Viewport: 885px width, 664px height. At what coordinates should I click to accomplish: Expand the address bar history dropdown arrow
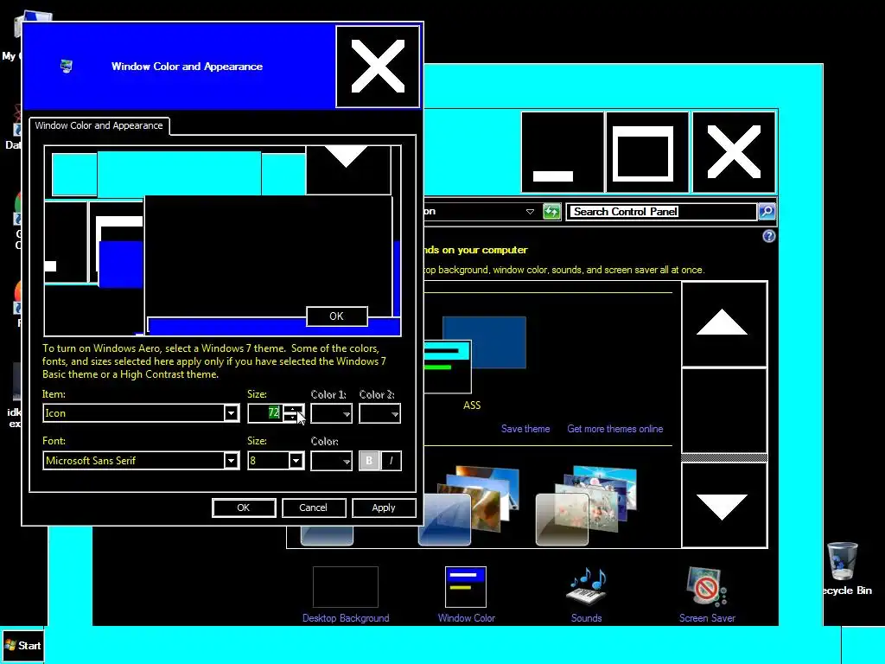pyautogui.click(x=530, y=212)
